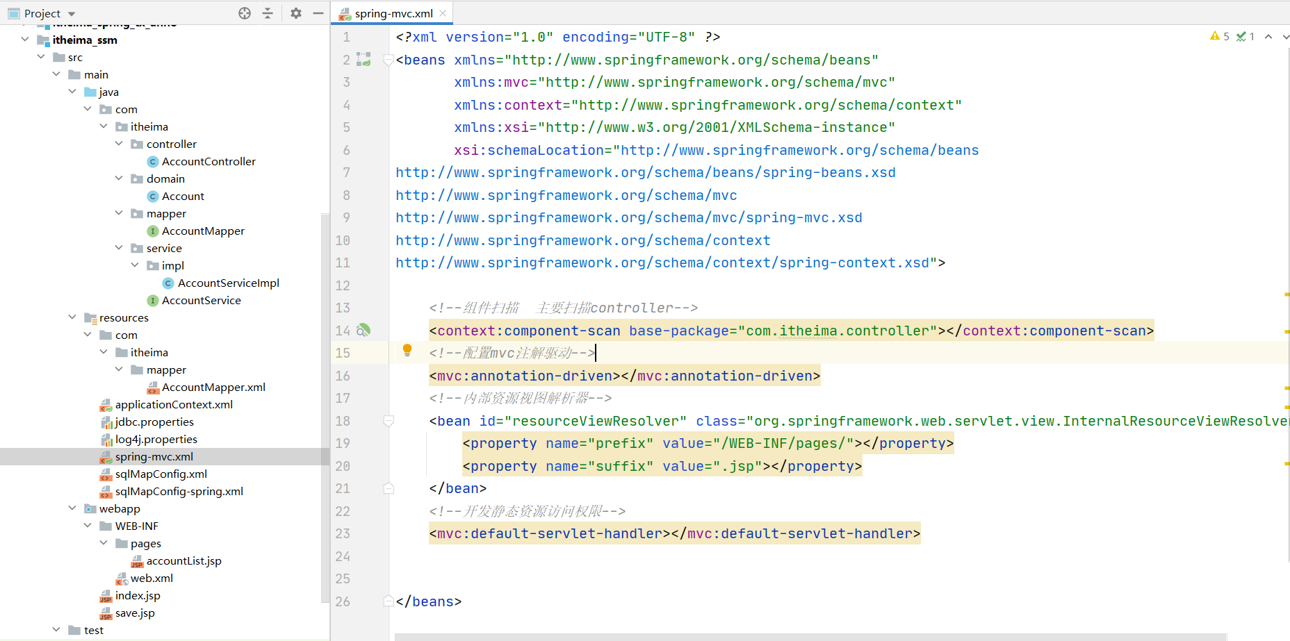Go to next highlighted error arrow

(1285, 37)
